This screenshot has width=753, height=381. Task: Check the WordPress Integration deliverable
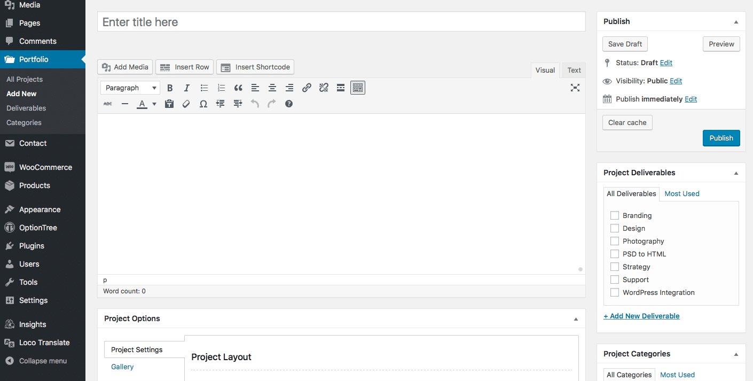[x=615, y=292]
